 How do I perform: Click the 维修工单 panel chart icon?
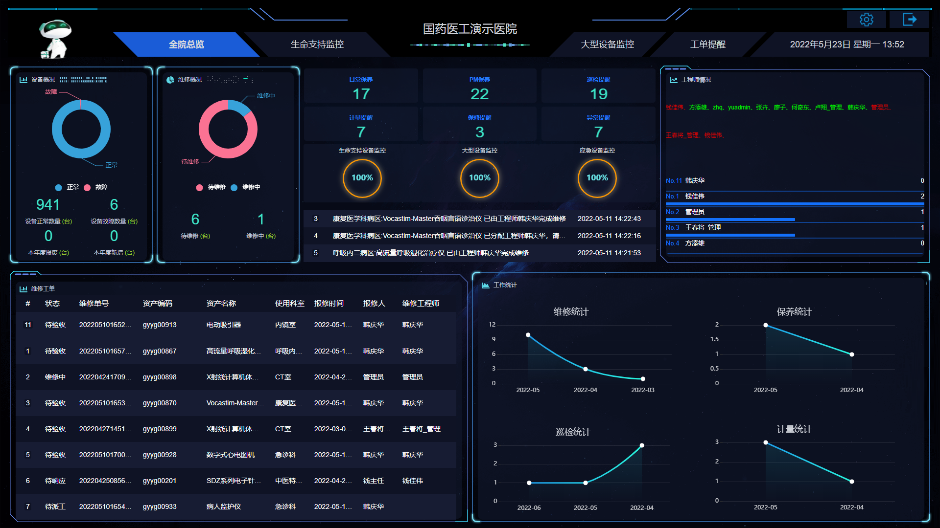point(23,289)
